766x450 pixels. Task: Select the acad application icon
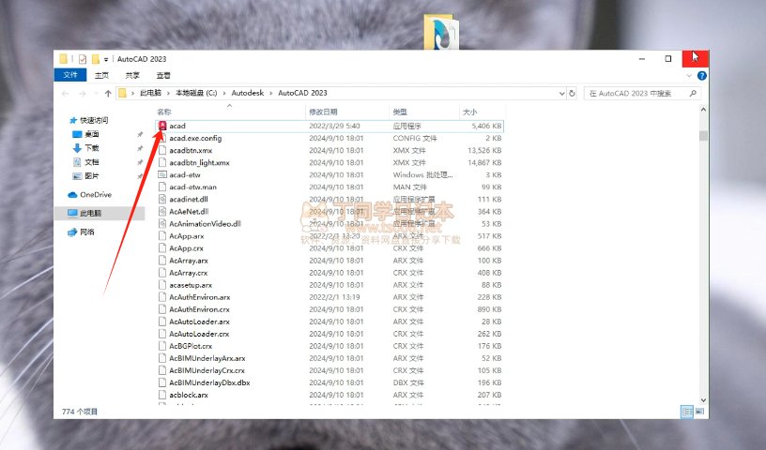(162, 126)
